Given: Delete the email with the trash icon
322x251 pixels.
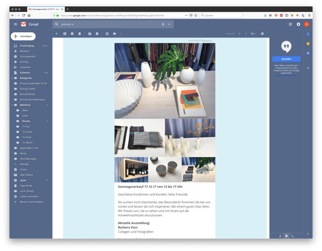Looking at the screenshot, I should pyautogui.click(x=80, y=34).
